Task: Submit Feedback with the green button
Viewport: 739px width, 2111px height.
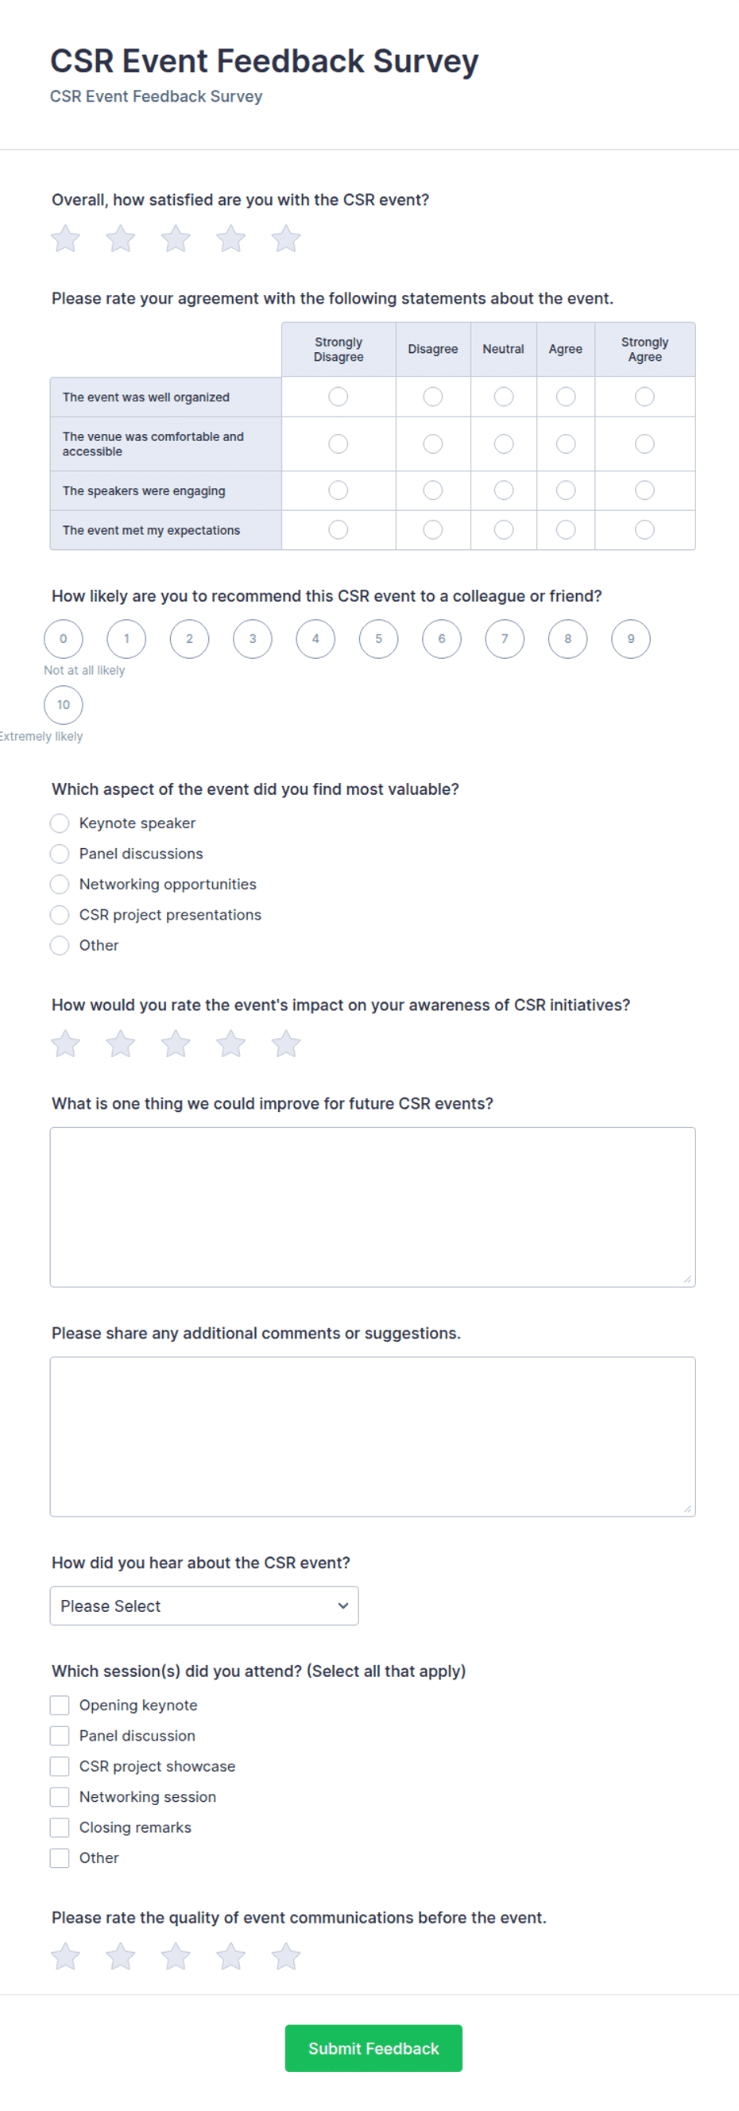Action: [373, 2049]
